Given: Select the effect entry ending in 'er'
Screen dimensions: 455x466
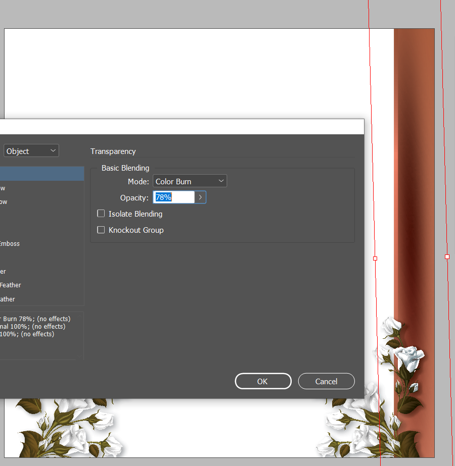Looking at the screenshot, I should 3,271.
